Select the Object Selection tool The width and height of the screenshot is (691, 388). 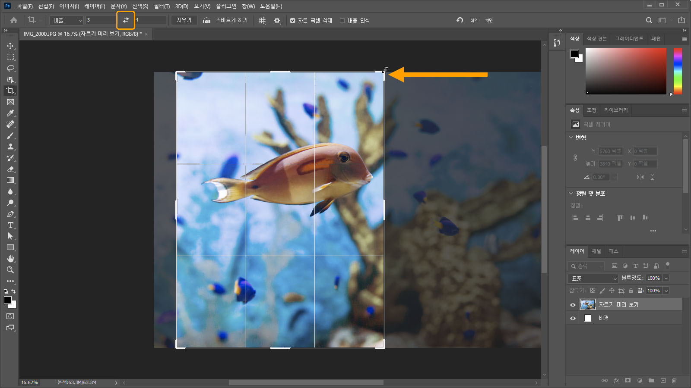pyautogui.click(x=10, y=79)
